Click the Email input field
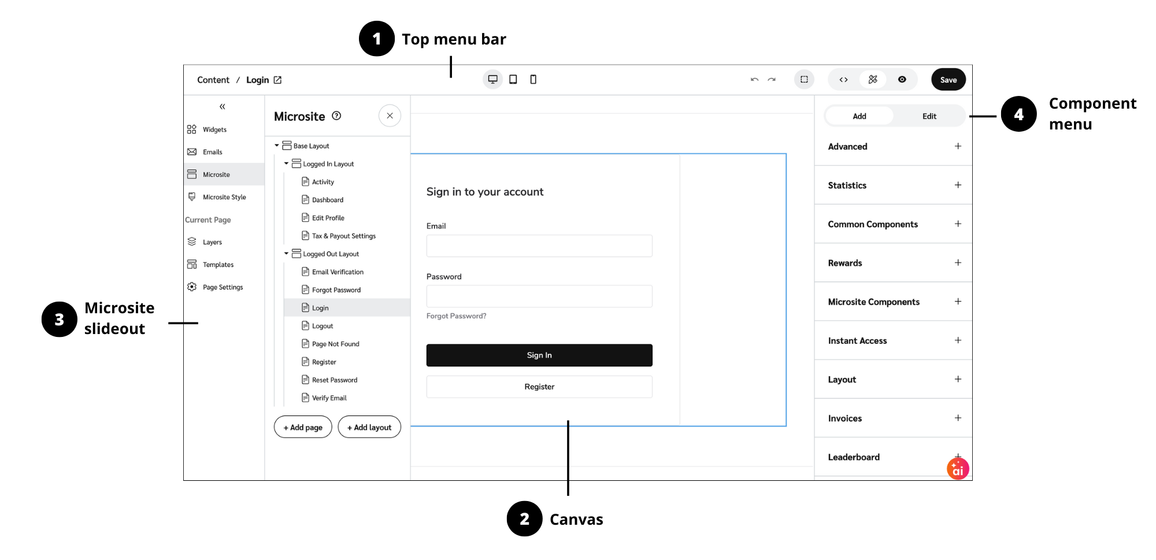 pos(539,246)
